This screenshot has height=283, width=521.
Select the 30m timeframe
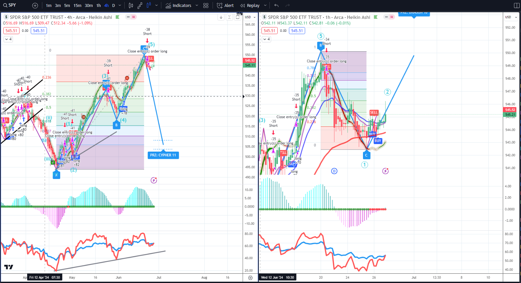pyautogui.click(x=89, y=6)
